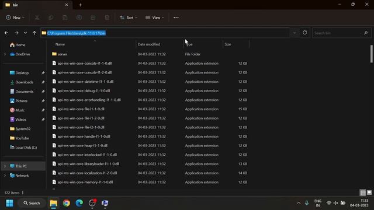Click the Wi-Fi network tray icon

pyautogui.click(x=328, y=203)
